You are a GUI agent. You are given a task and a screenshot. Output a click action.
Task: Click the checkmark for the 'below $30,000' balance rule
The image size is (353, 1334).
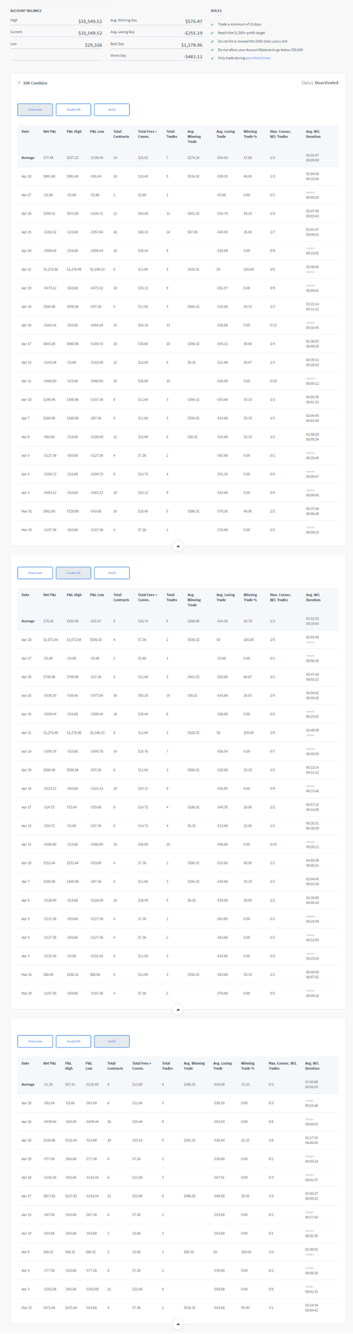pyautogui.click(x=212, y=50)
